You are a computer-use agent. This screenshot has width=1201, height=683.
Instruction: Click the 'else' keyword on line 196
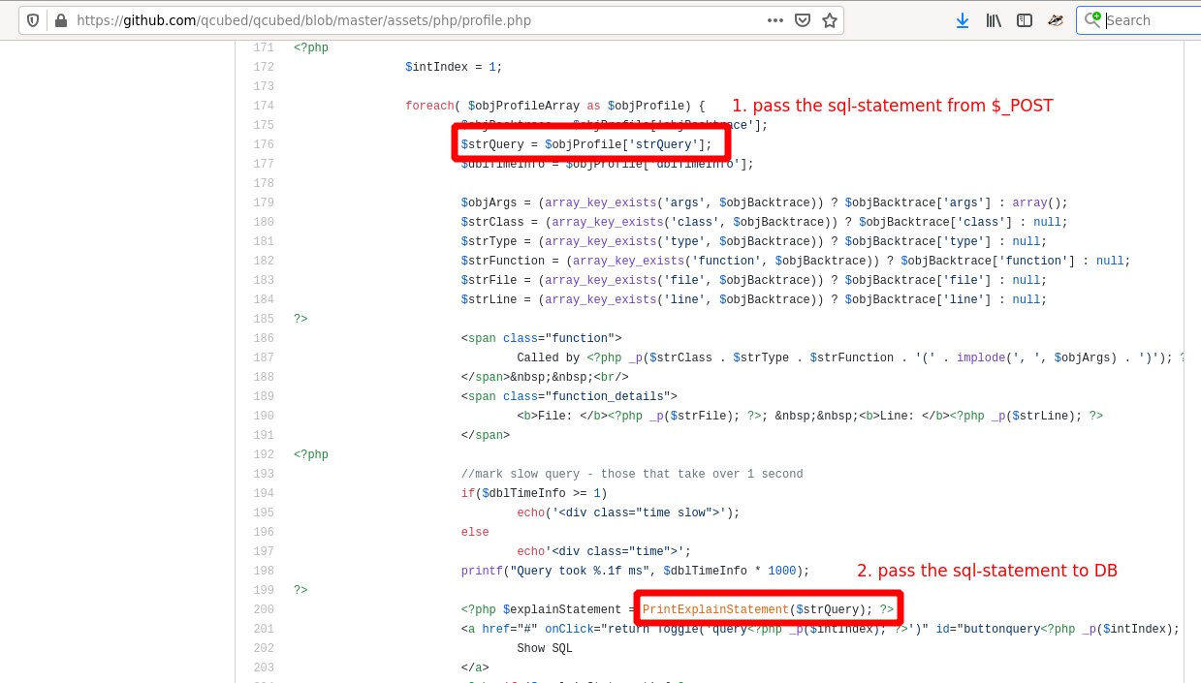coord(475,532)
